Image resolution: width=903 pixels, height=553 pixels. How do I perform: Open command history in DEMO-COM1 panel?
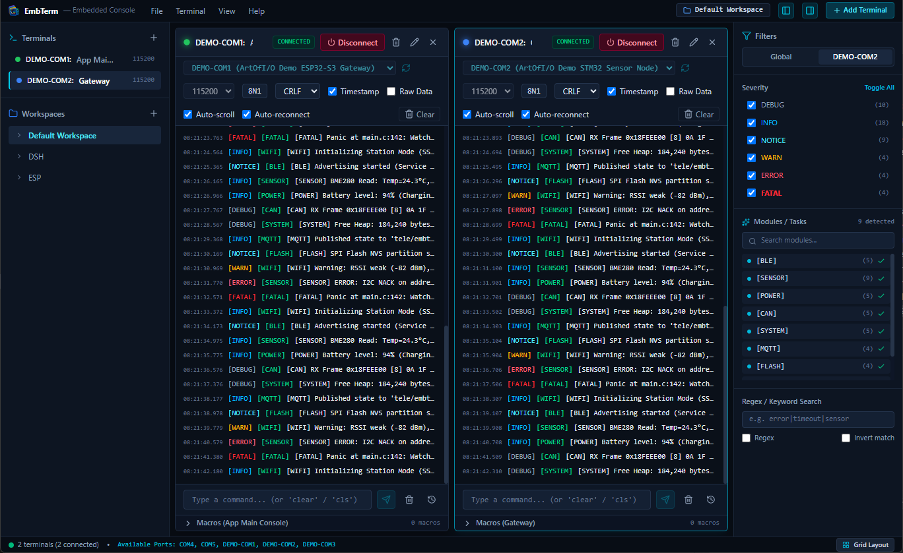point(432,500)
